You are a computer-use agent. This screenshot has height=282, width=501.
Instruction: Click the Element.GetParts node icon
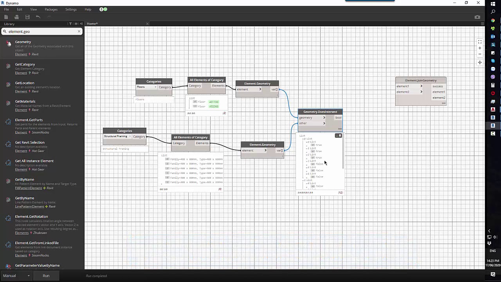8,122
